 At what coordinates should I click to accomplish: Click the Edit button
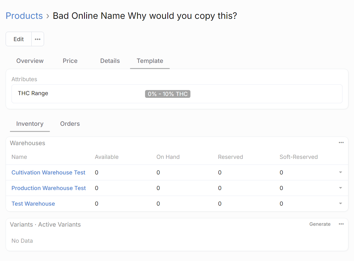(x=19, y=39)
